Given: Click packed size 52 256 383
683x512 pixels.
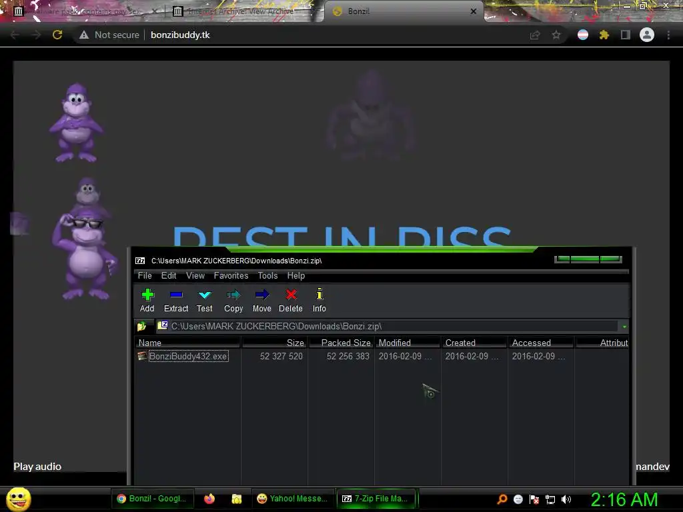Looking at the screenshot, I should (x=348, y=356).
